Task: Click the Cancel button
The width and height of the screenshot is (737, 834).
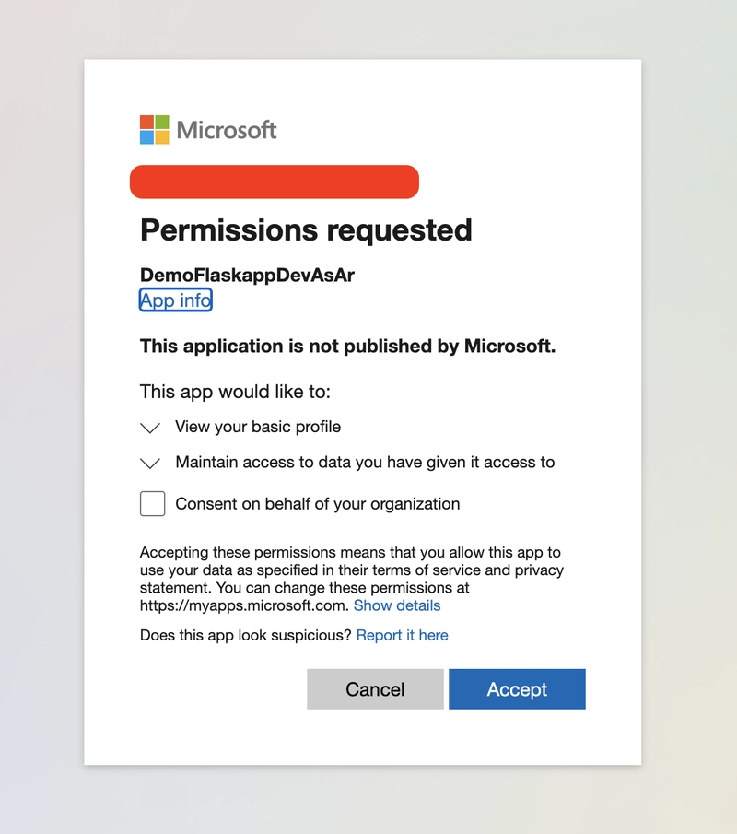Action: (375, 689)
